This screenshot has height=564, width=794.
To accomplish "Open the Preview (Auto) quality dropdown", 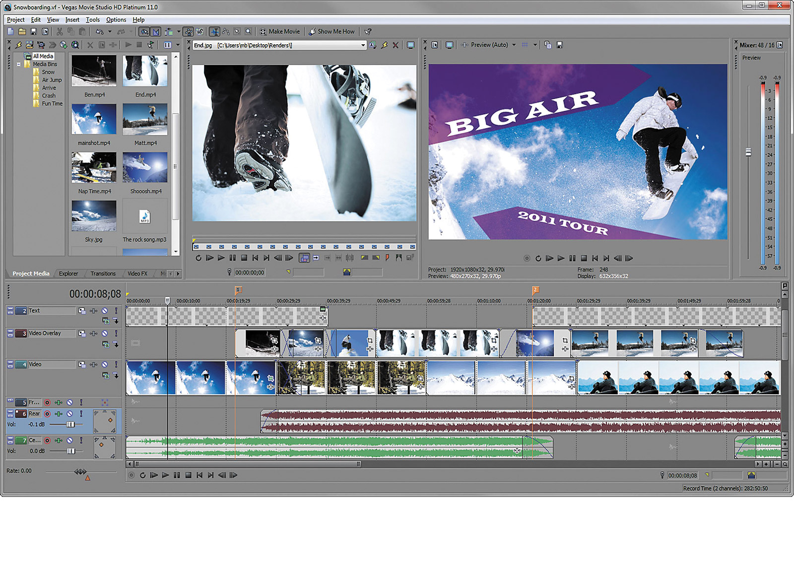I will tap(514, 45).
